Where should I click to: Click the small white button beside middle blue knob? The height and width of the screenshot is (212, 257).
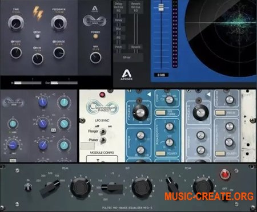tap(54, 130)
